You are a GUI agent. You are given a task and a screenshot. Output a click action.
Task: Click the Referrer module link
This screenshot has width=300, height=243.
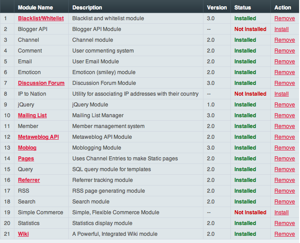click(x=29, y=180)
